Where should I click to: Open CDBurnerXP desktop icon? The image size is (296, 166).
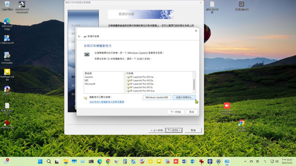click(7, 39)
